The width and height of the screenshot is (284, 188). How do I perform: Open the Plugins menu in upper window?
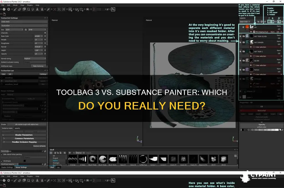coord(30,5)
